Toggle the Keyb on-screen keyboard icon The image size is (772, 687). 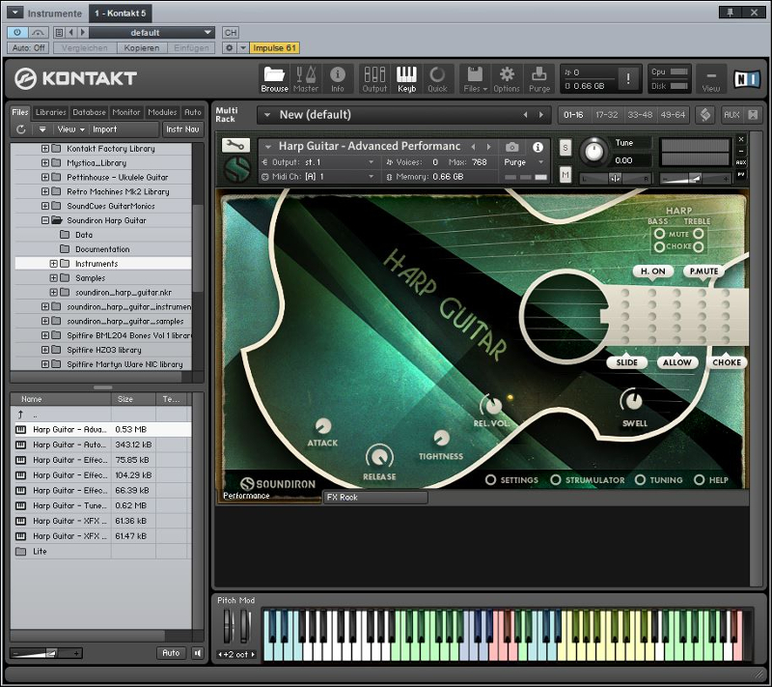tap(406, 79)
